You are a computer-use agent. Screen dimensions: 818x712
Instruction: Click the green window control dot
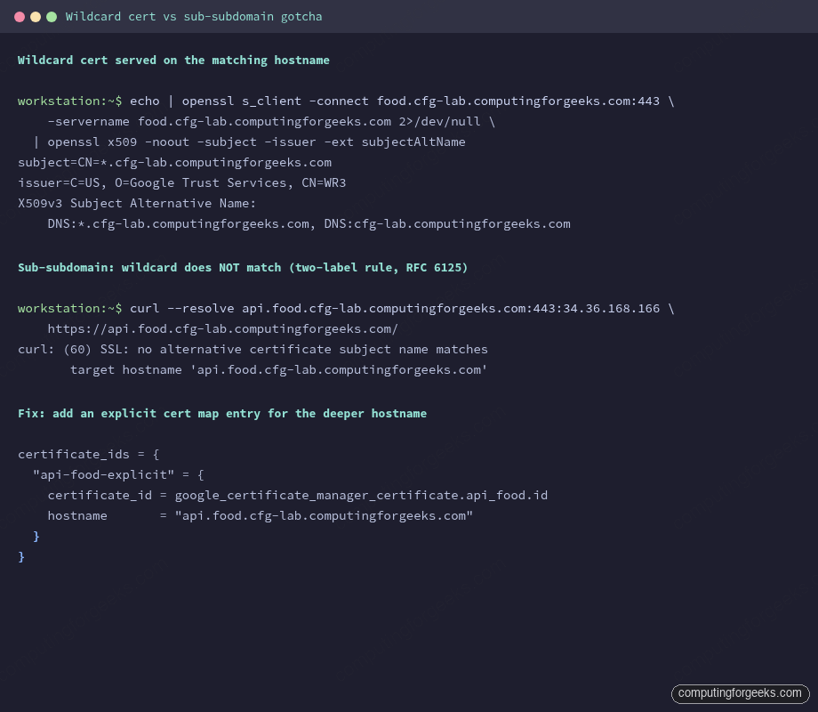pyautogui.click(x=52, y=16)
